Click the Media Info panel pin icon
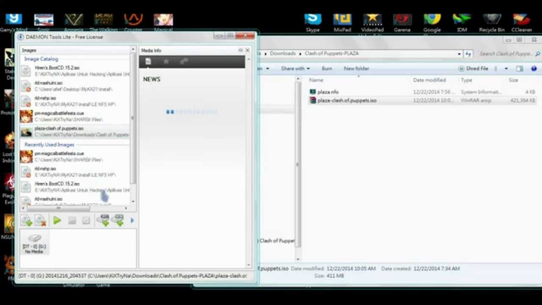 pos(241,50)
